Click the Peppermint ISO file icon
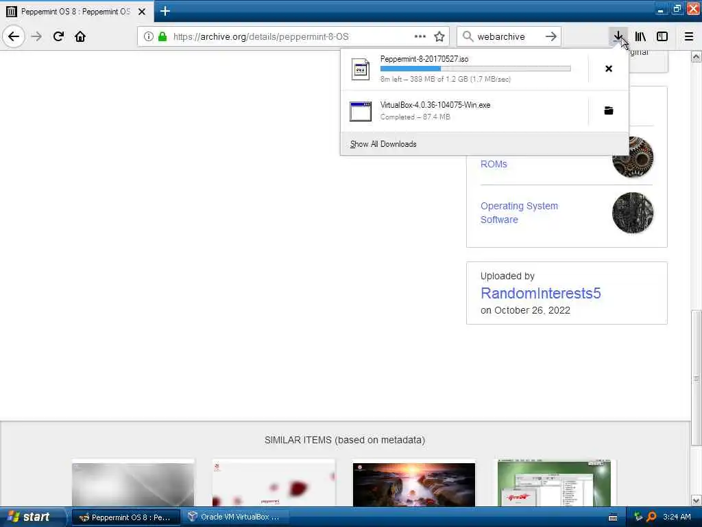 pyautogui.click(x=361, y=69)
